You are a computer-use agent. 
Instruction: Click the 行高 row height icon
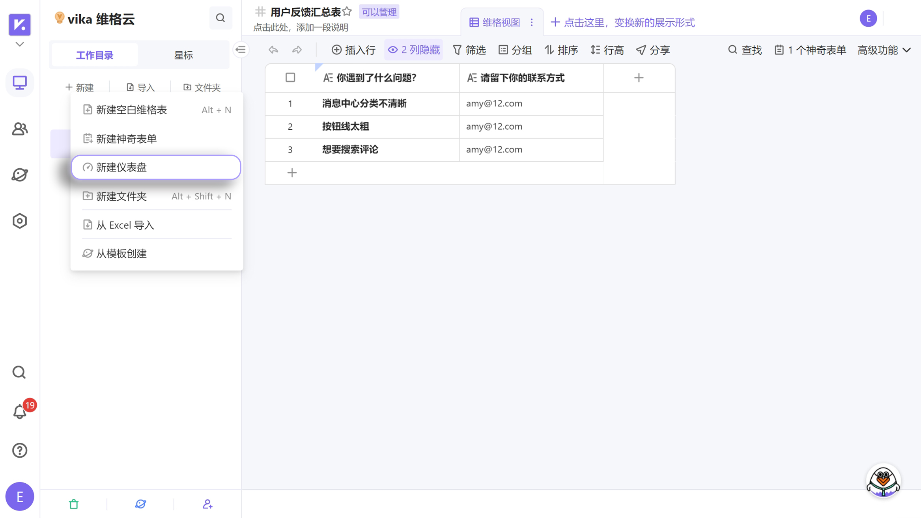607,50
